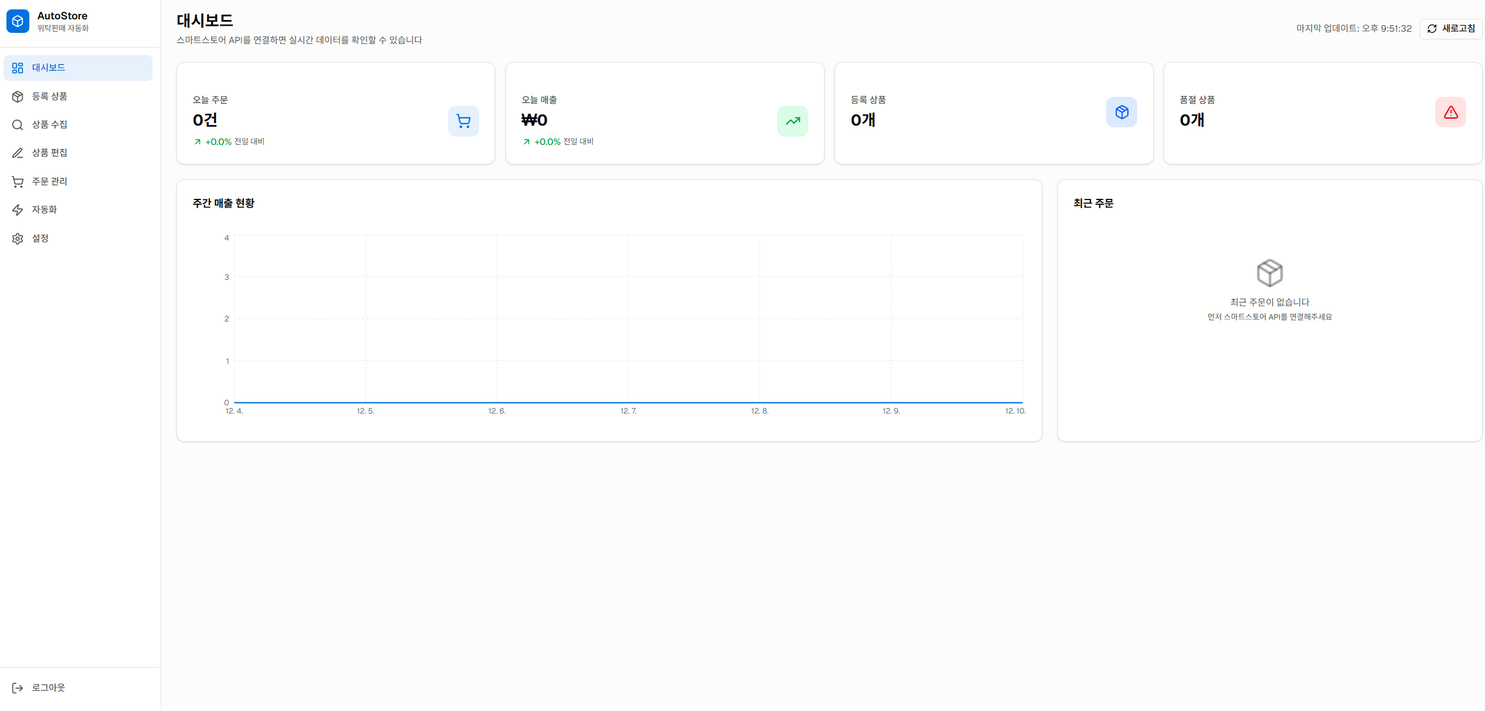Click the refresh arrows icon beside 새로고침
Viewport: 1485px width, 711px height.
click(1432, 29)
